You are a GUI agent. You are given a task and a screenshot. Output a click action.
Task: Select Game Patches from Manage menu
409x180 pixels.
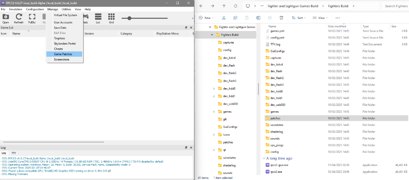(63, 54)
